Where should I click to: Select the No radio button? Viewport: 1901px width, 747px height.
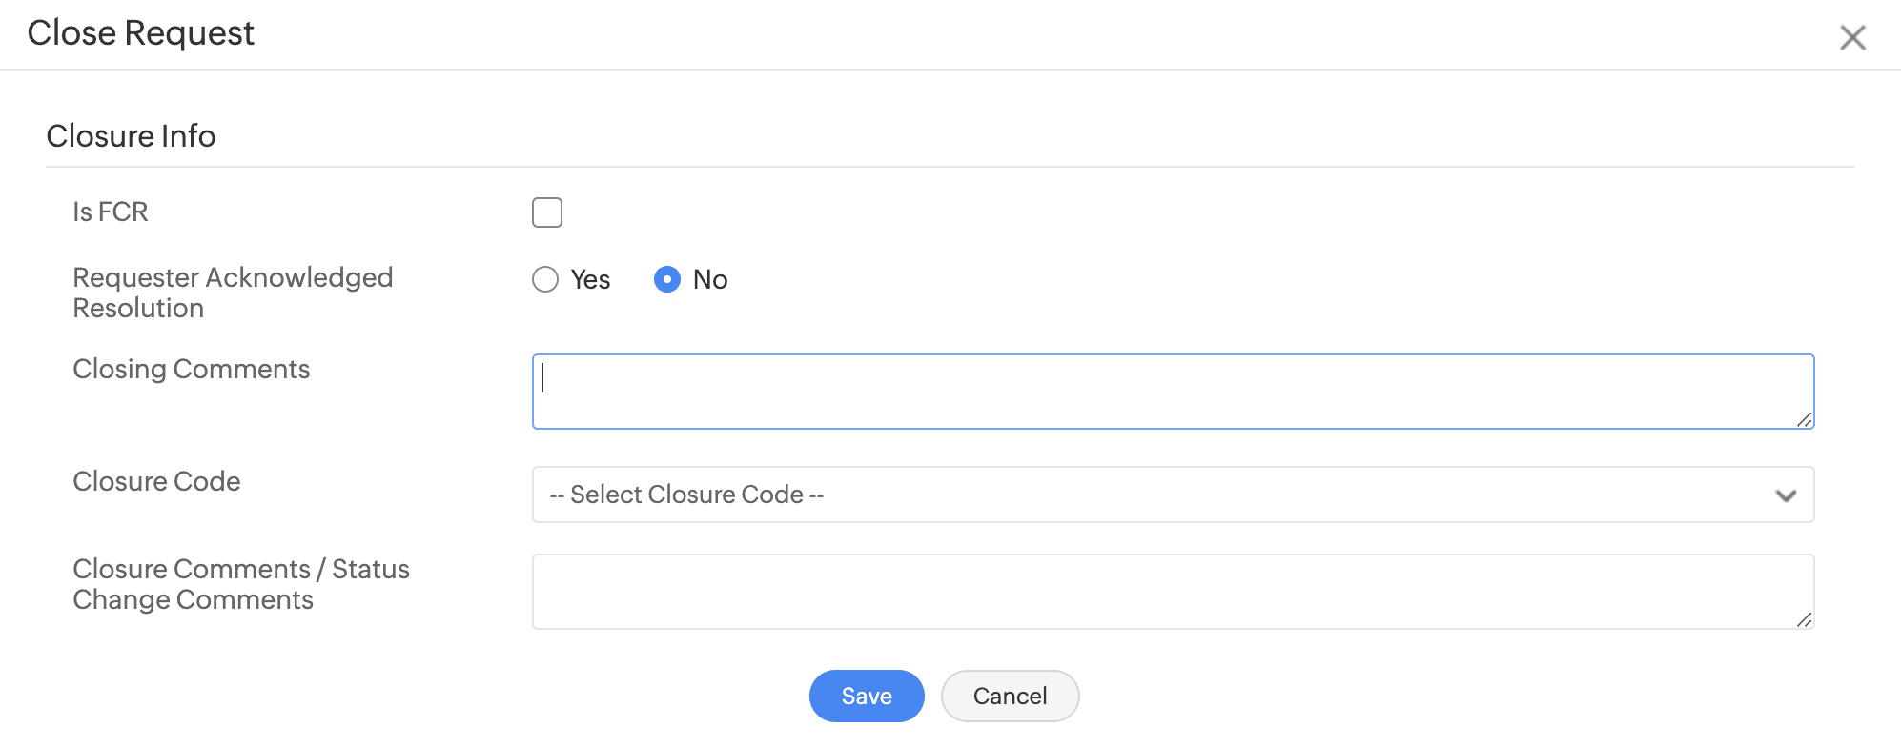pyautogui.click(x=667, y=279)
